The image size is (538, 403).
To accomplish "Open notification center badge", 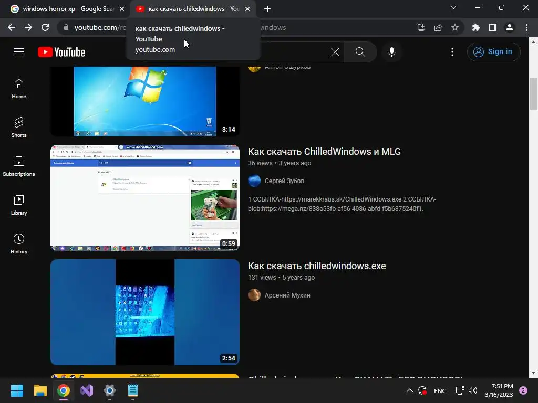I will pos(523,390).
